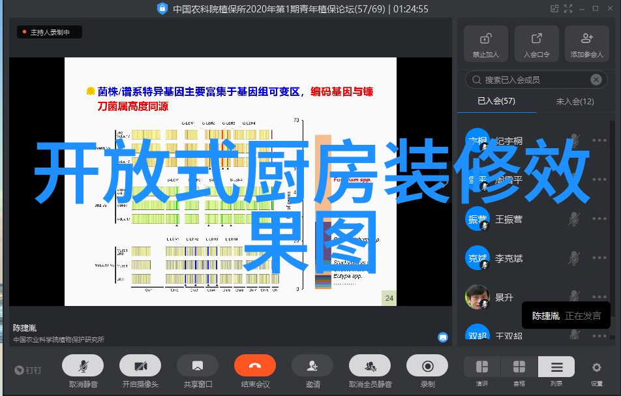Turn on camera with 开启摄像头
The height and width of the screenshot is (396, 621).
click(x=140, y=366)
